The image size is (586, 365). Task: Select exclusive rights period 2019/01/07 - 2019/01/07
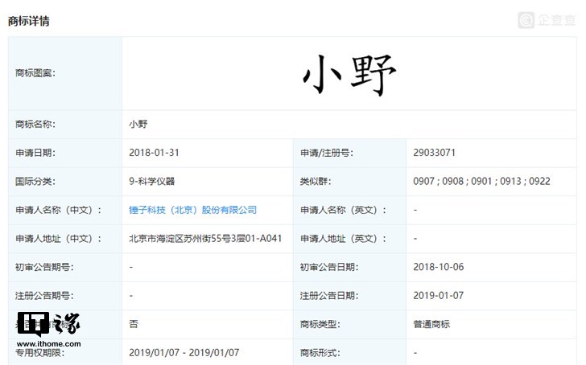(x=184, y=353)
